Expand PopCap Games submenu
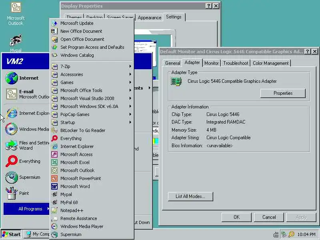 click(x=92, y=114)
